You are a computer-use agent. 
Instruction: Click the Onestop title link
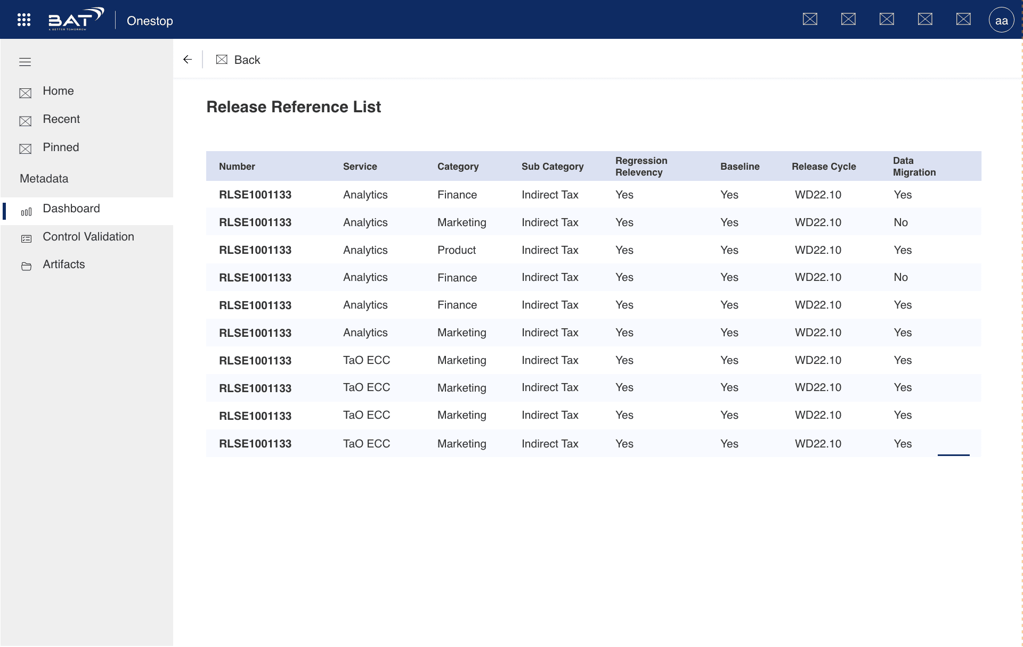[x=150, y=21]
